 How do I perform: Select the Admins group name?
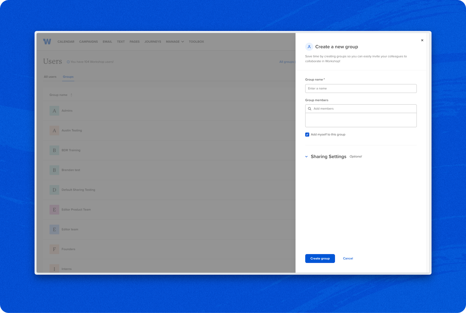click(67, 111)
